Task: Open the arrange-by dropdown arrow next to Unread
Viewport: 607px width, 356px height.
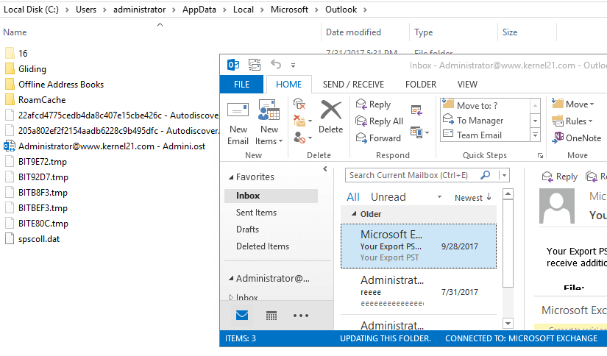Action: 439,197
